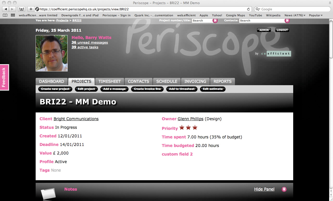Switch to the Timesheet tab

tap(110, 82)
